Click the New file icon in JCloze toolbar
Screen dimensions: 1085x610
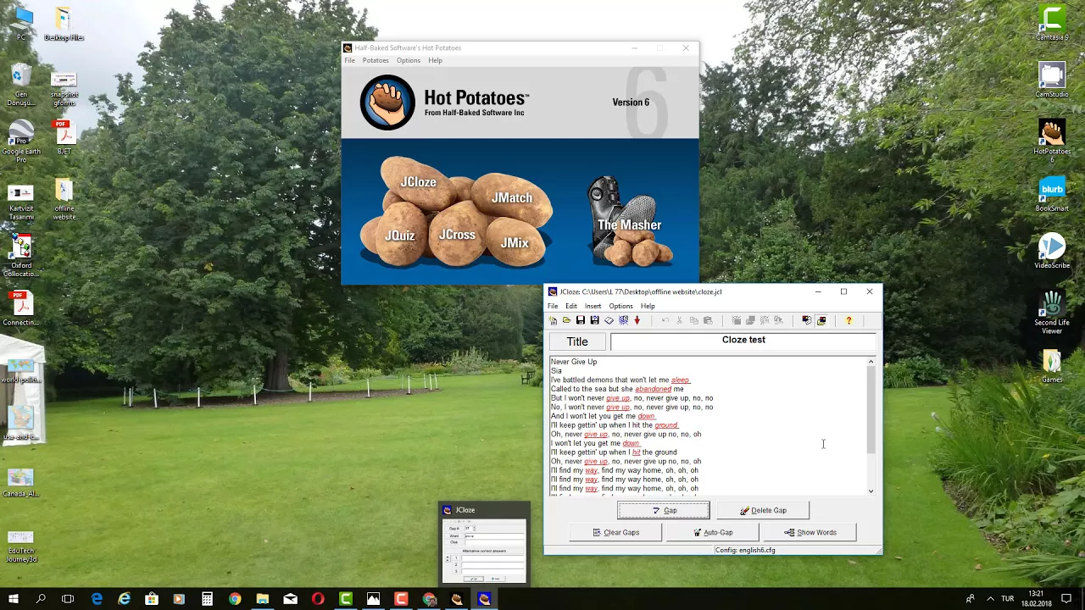(x=553, y=320)
